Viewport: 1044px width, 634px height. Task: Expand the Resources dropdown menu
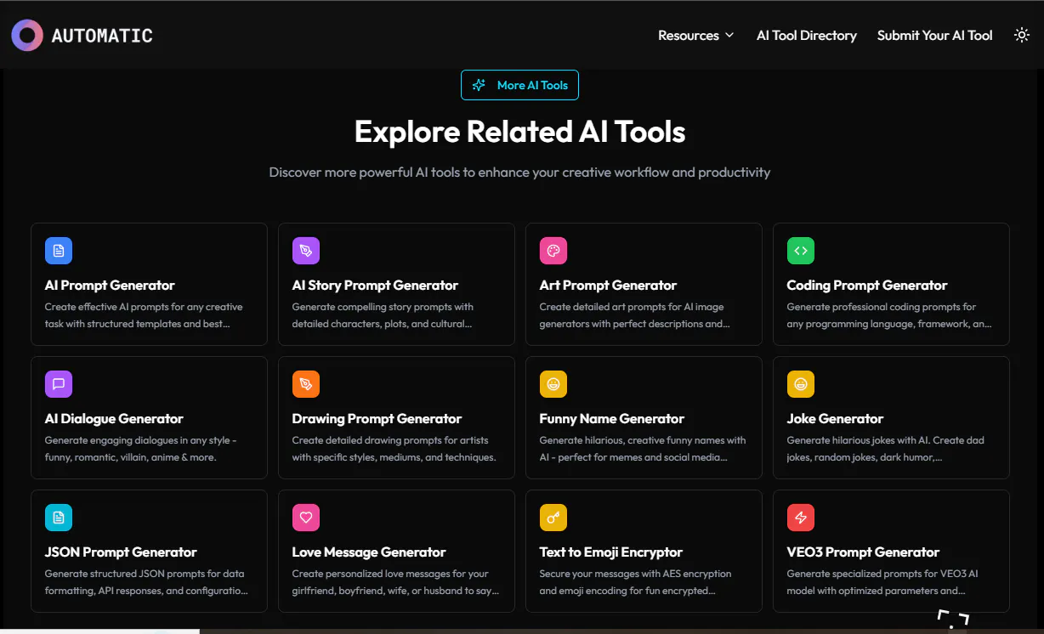click(695, 35)
